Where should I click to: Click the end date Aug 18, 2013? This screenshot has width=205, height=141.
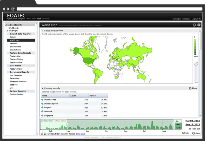coord(193,124)
